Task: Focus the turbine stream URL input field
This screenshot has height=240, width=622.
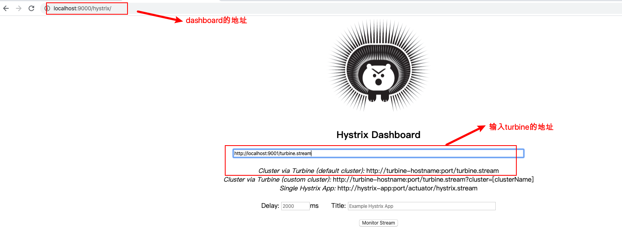Action: [x=377, y=153]
